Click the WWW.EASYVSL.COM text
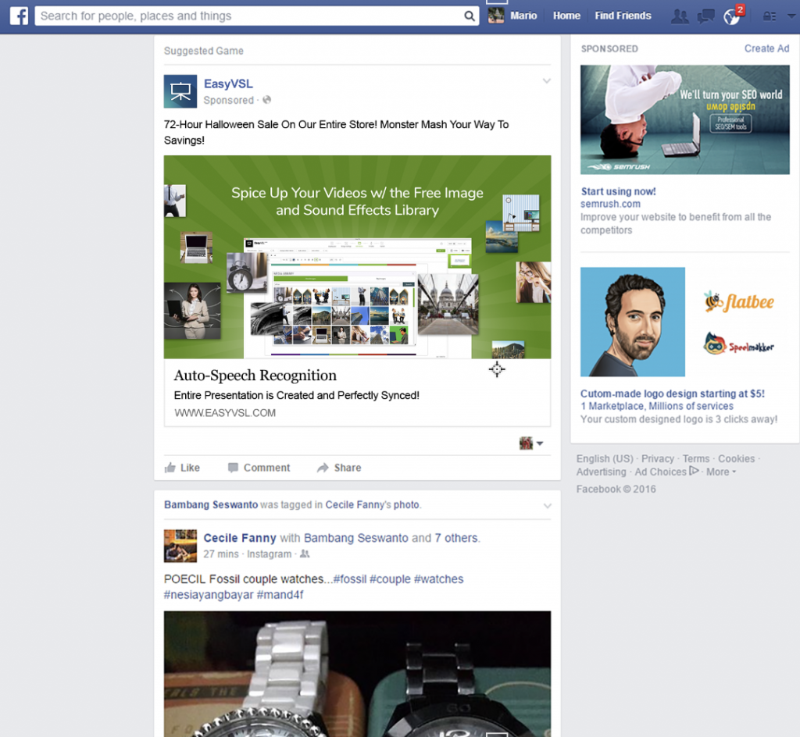Screen dimensions: 800x737 click(225, 413)
